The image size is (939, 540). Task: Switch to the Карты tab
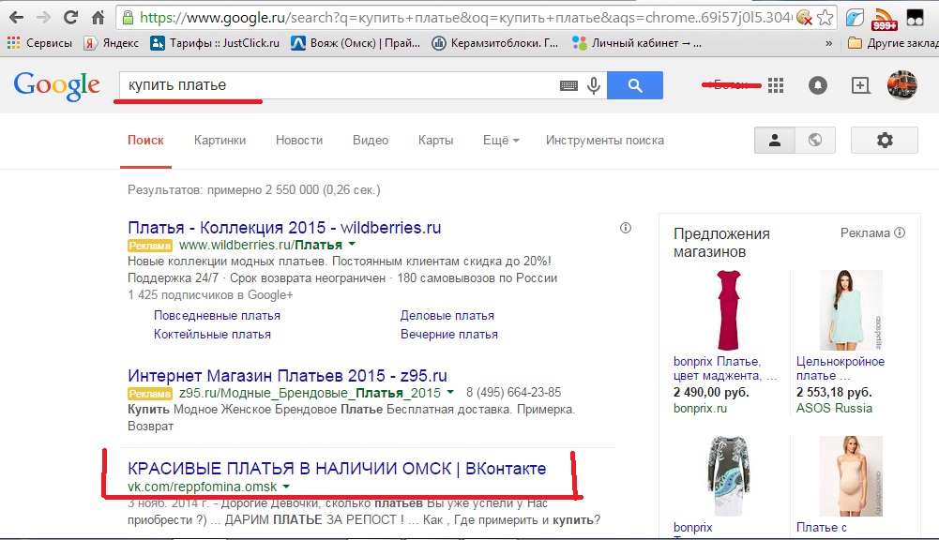[x=435, y=140]
